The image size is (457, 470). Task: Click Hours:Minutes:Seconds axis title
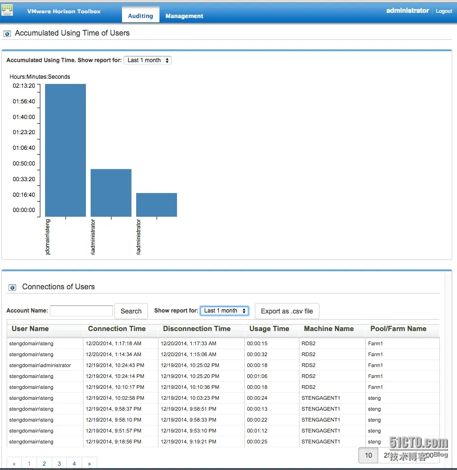pyautogui.click(x=39, y=77)
